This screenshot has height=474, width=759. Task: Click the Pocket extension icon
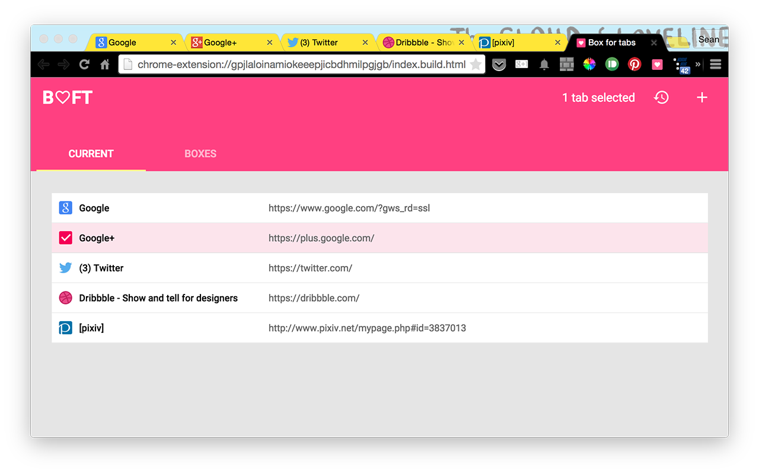click(x=499, y=65)
